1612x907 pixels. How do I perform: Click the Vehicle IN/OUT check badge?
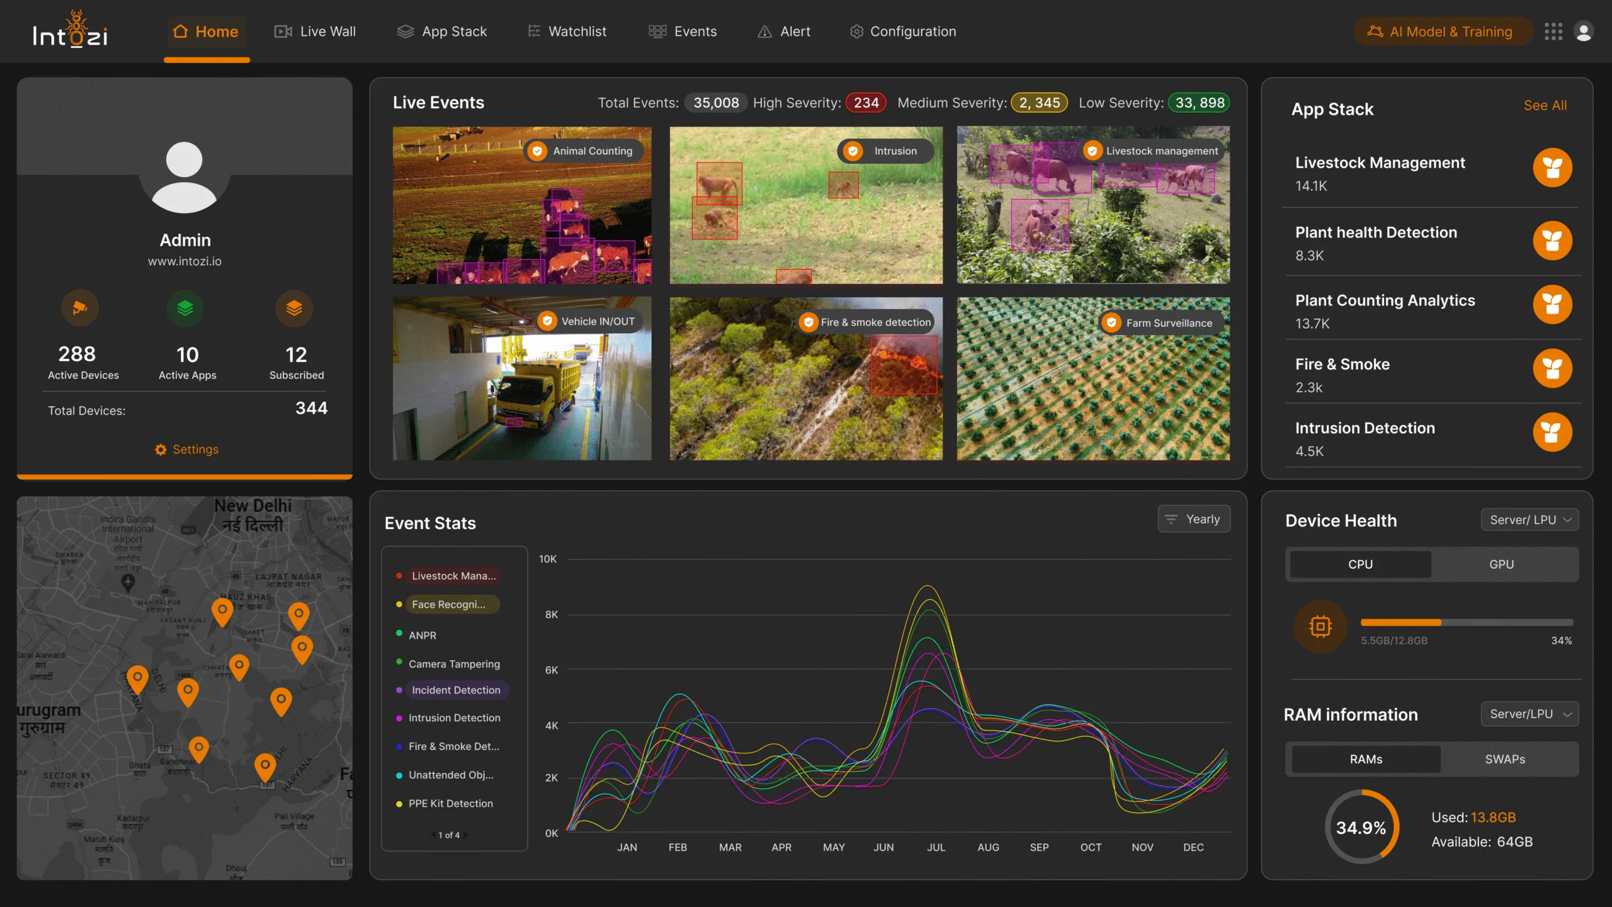547,321
